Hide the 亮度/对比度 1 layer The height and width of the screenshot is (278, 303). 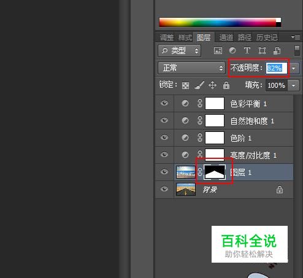click(x=164, y=155)
